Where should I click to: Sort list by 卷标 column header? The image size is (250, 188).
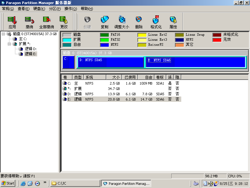(x=160, y=77)
